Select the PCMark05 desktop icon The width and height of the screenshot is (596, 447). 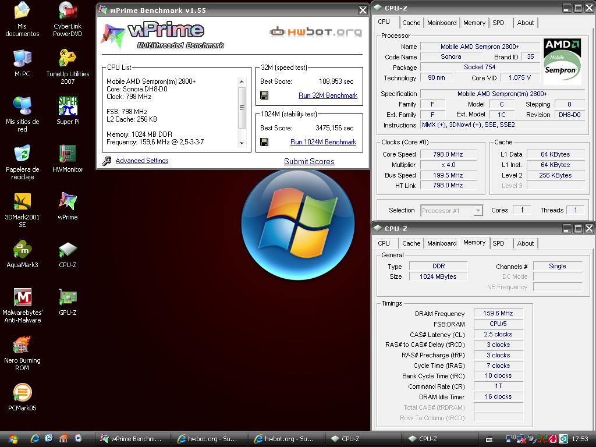pyautogui.click(x=22, y=397)
